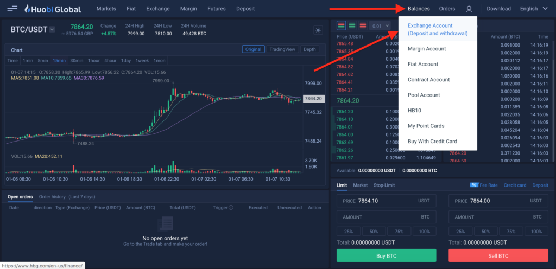Switch to the Open orders tab
This screenshot has width=556, height=269.
[20, 197]
